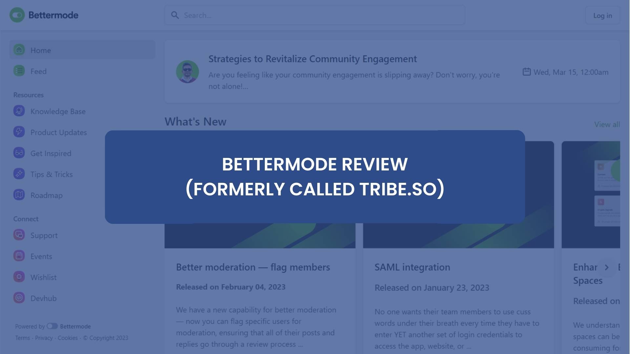Click the Roadmap sidebar icon
Viewport: 630px width, 354px height.
tap(19, 194)
